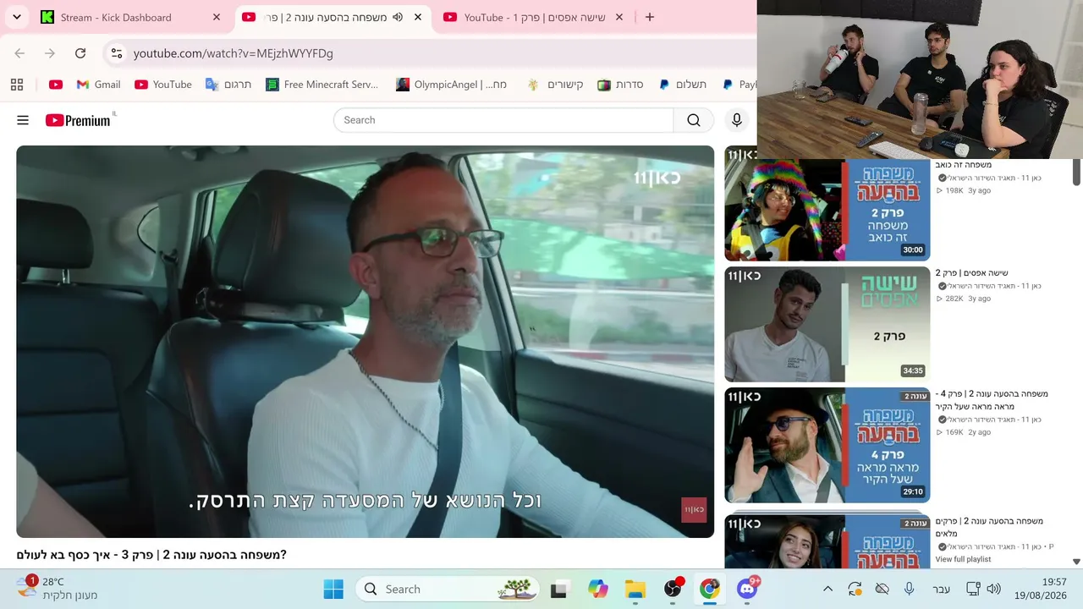Click the Chrome taskbar icon
Image resolution: width=1083 pixels, height=609 pixels.
[709, 590]
